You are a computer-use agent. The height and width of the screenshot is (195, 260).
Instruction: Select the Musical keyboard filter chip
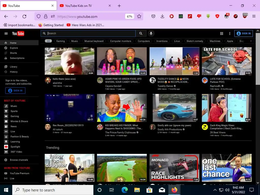pos(94,41)
